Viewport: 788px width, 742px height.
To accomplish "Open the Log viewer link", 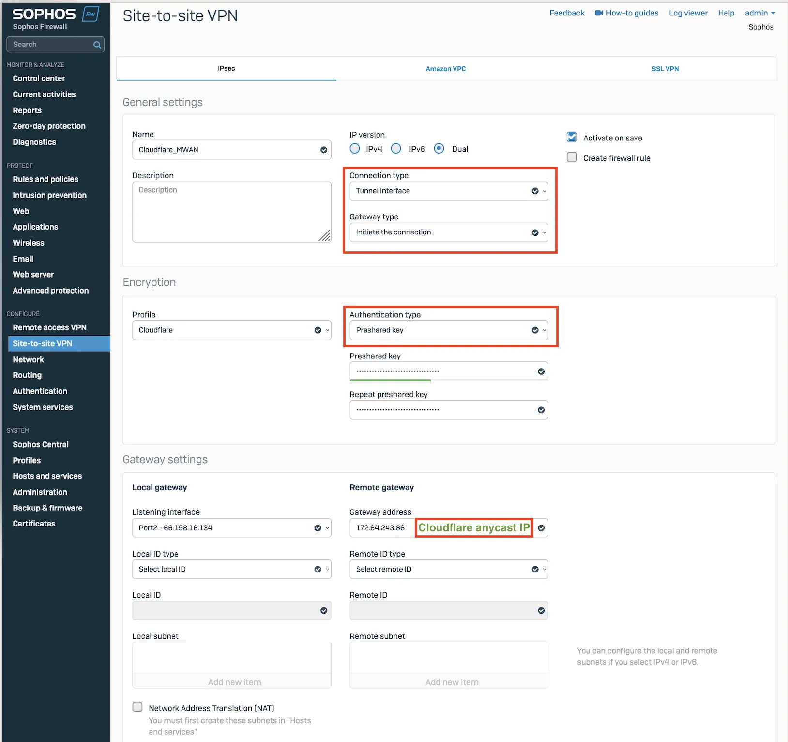I will pos(688,13).
